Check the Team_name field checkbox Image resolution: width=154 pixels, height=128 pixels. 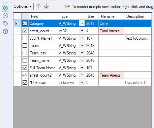pyautogui.click(x=25, y=60)
